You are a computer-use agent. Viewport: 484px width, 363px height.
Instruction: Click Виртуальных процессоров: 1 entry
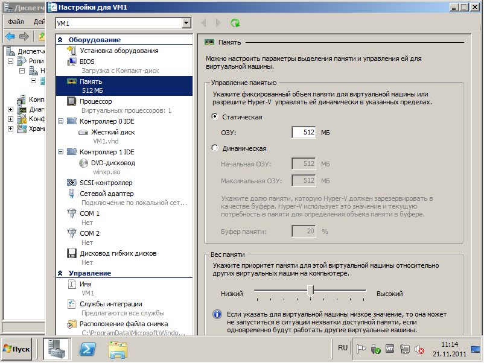tap(126, 110)
